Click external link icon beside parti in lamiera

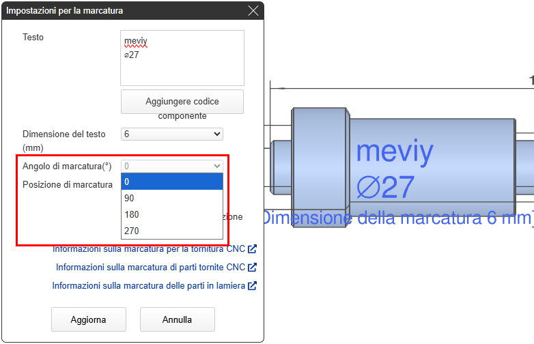[252, 286]
